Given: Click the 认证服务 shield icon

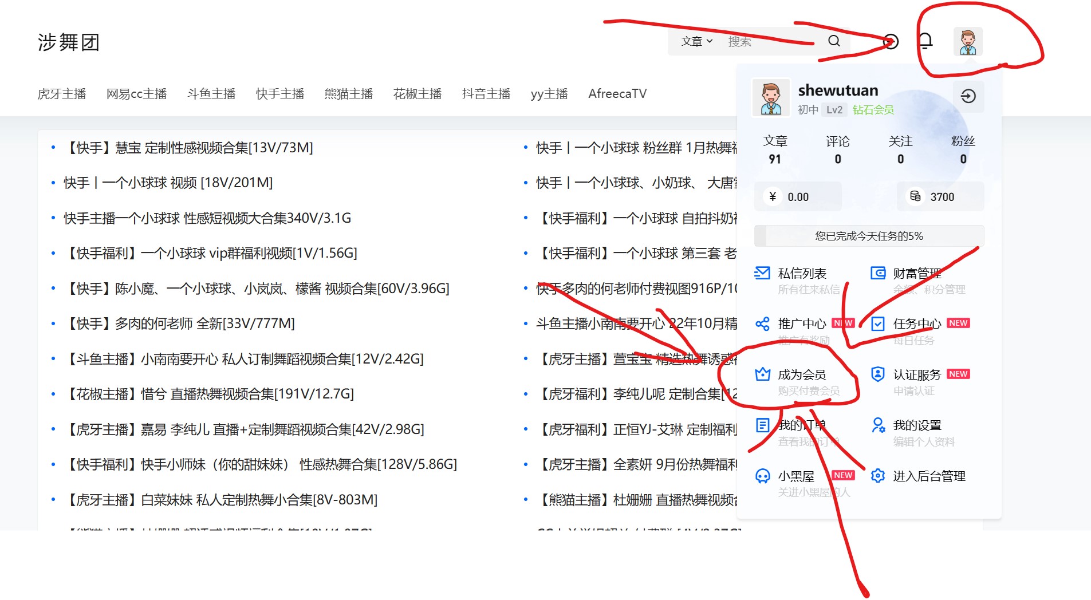Looking at the screenshot, I should click(878, 374).
